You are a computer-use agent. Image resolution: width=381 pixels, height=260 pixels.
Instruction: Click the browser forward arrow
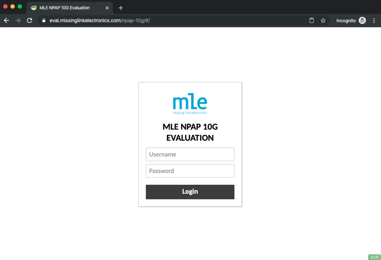pos(18,21)
